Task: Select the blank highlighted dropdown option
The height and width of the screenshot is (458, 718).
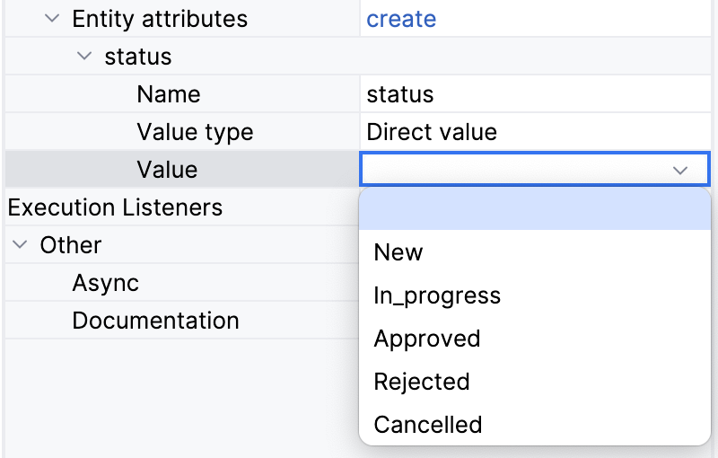Action: pos(534,209)
